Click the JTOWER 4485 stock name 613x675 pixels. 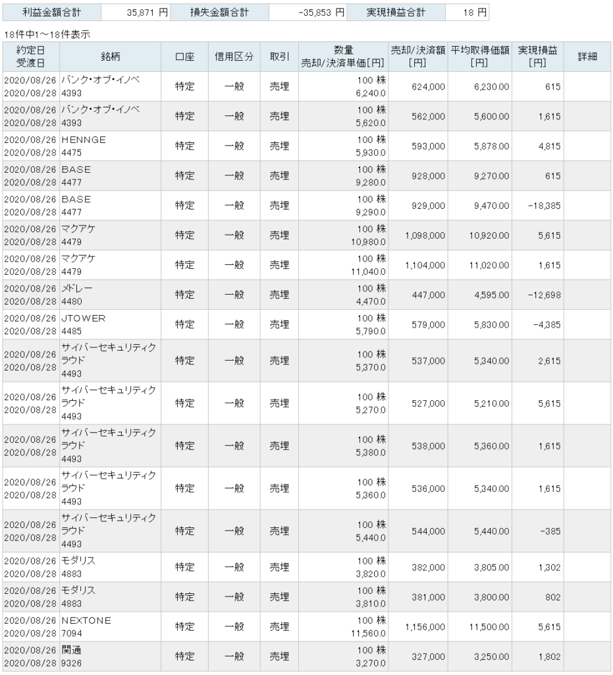point(84,324)
